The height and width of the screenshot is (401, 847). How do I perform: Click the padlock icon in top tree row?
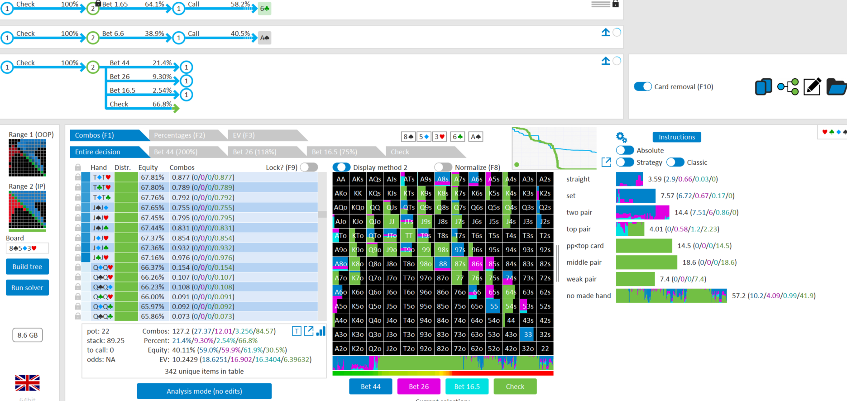click(615, 4)
